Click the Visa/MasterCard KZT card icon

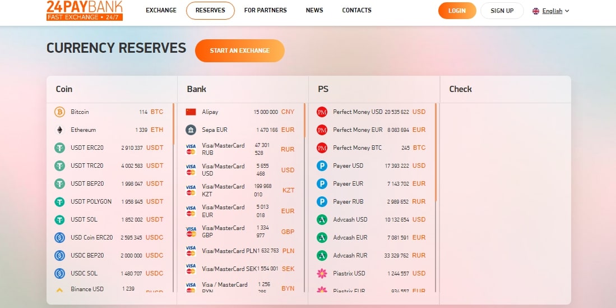[191, 190]
